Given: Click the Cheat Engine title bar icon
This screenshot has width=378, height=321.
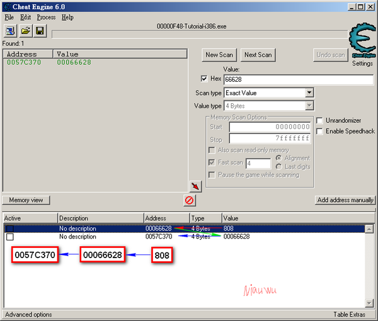Looking at the screenshot, I should point(7,7).
